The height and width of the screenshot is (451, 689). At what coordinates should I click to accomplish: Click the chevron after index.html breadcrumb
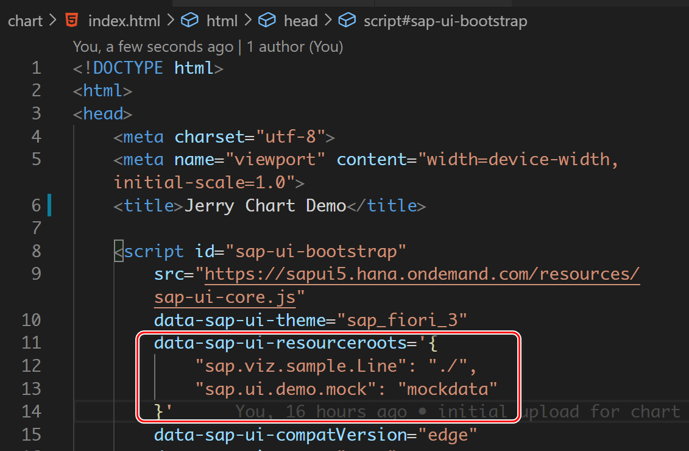click(171, 20)
